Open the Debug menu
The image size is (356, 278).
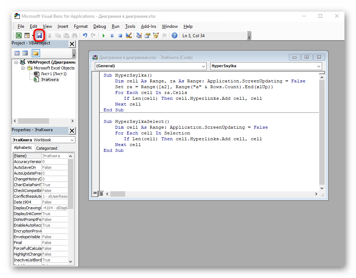pyautogui.click(x=100, y=26)
